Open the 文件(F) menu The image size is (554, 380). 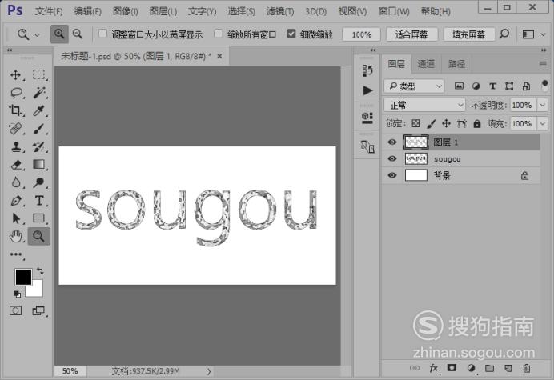pyautogui.click(x=49, y=11)
